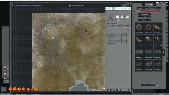Roll the four-sided d4 die
The height and width of the screenshot is (95, 169).
pos(32,89)
